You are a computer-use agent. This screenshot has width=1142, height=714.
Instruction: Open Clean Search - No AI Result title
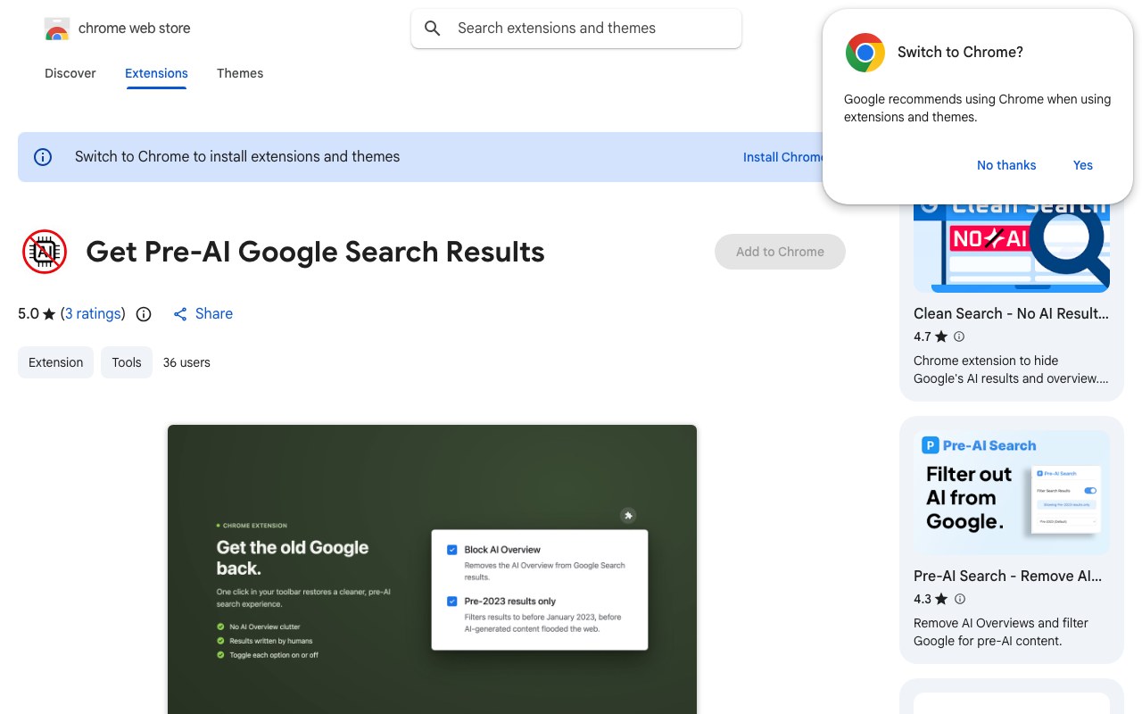1012,313
